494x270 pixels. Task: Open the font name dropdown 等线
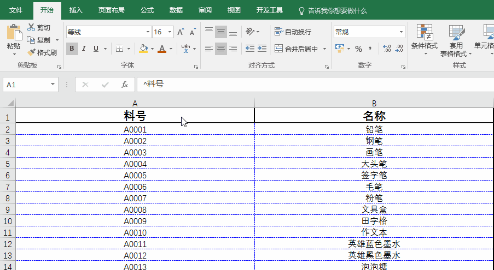click(148, 32)
